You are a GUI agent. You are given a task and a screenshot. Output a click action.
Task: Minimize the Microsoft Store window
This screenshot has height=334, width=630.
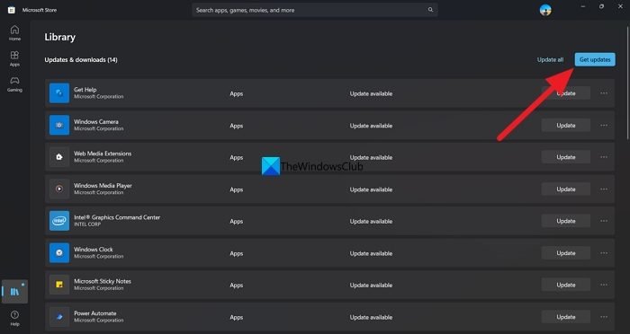click(583, 6)
